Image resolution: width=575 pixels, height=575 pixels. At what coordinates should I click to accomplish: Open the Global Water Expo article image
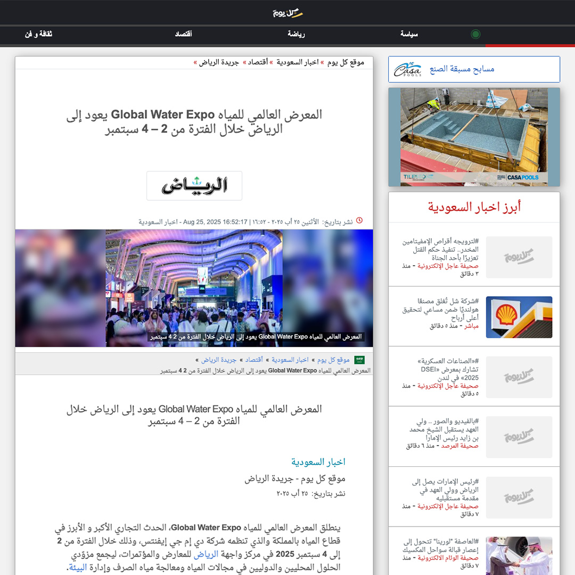point(194,288)
